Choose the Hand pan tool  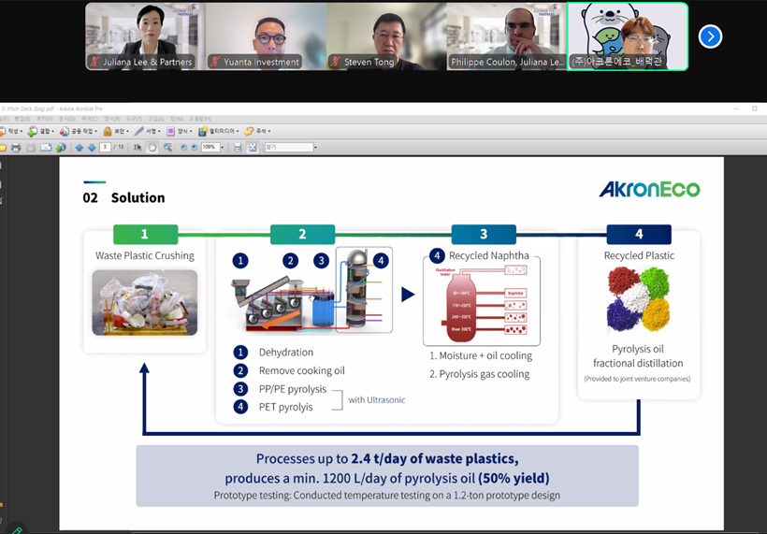[x=152, y=147]
